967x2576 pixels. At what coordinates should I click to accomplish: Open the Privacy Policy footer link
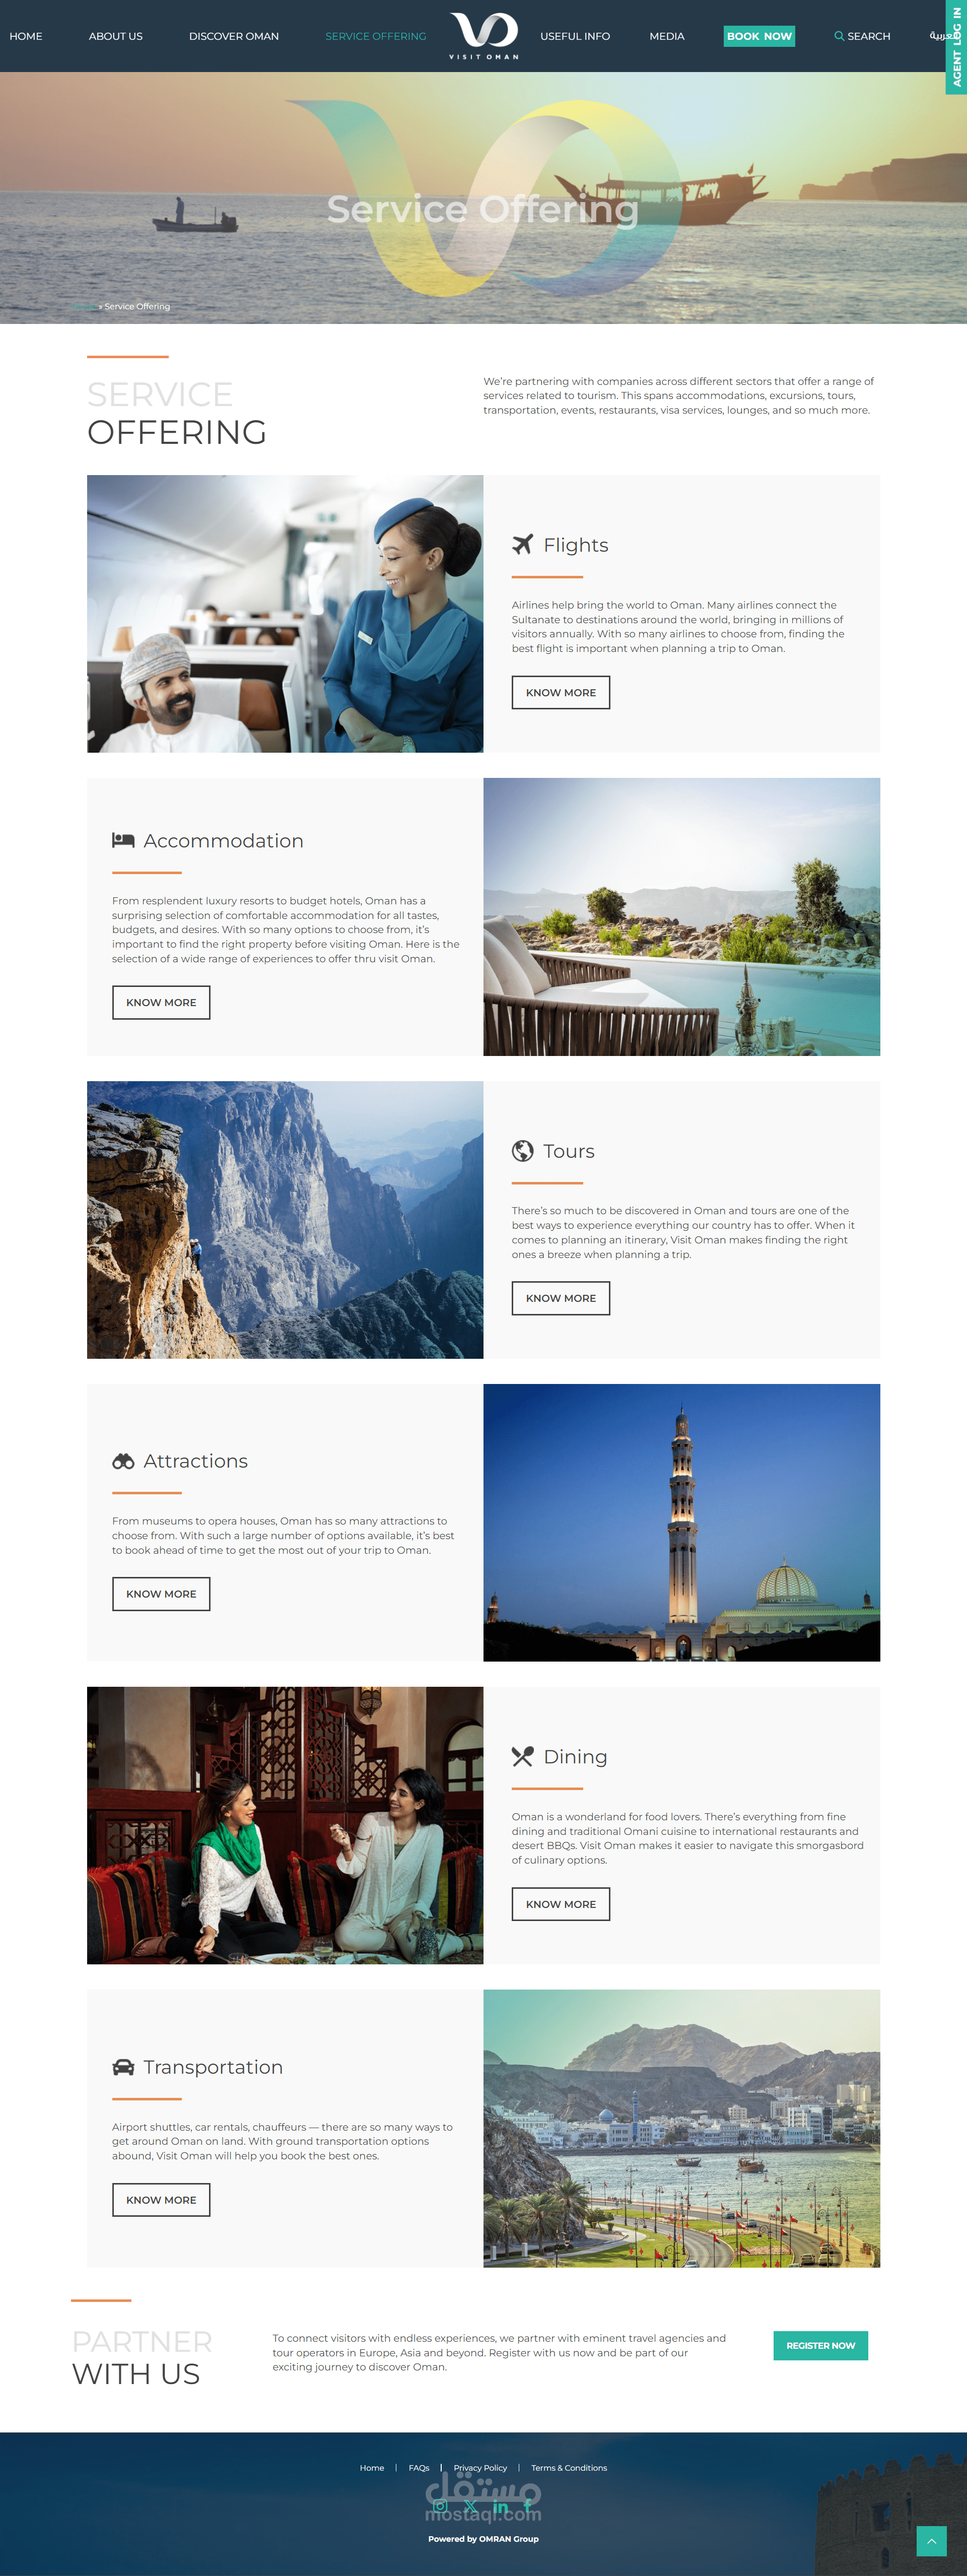click(x=480, y=2467)
